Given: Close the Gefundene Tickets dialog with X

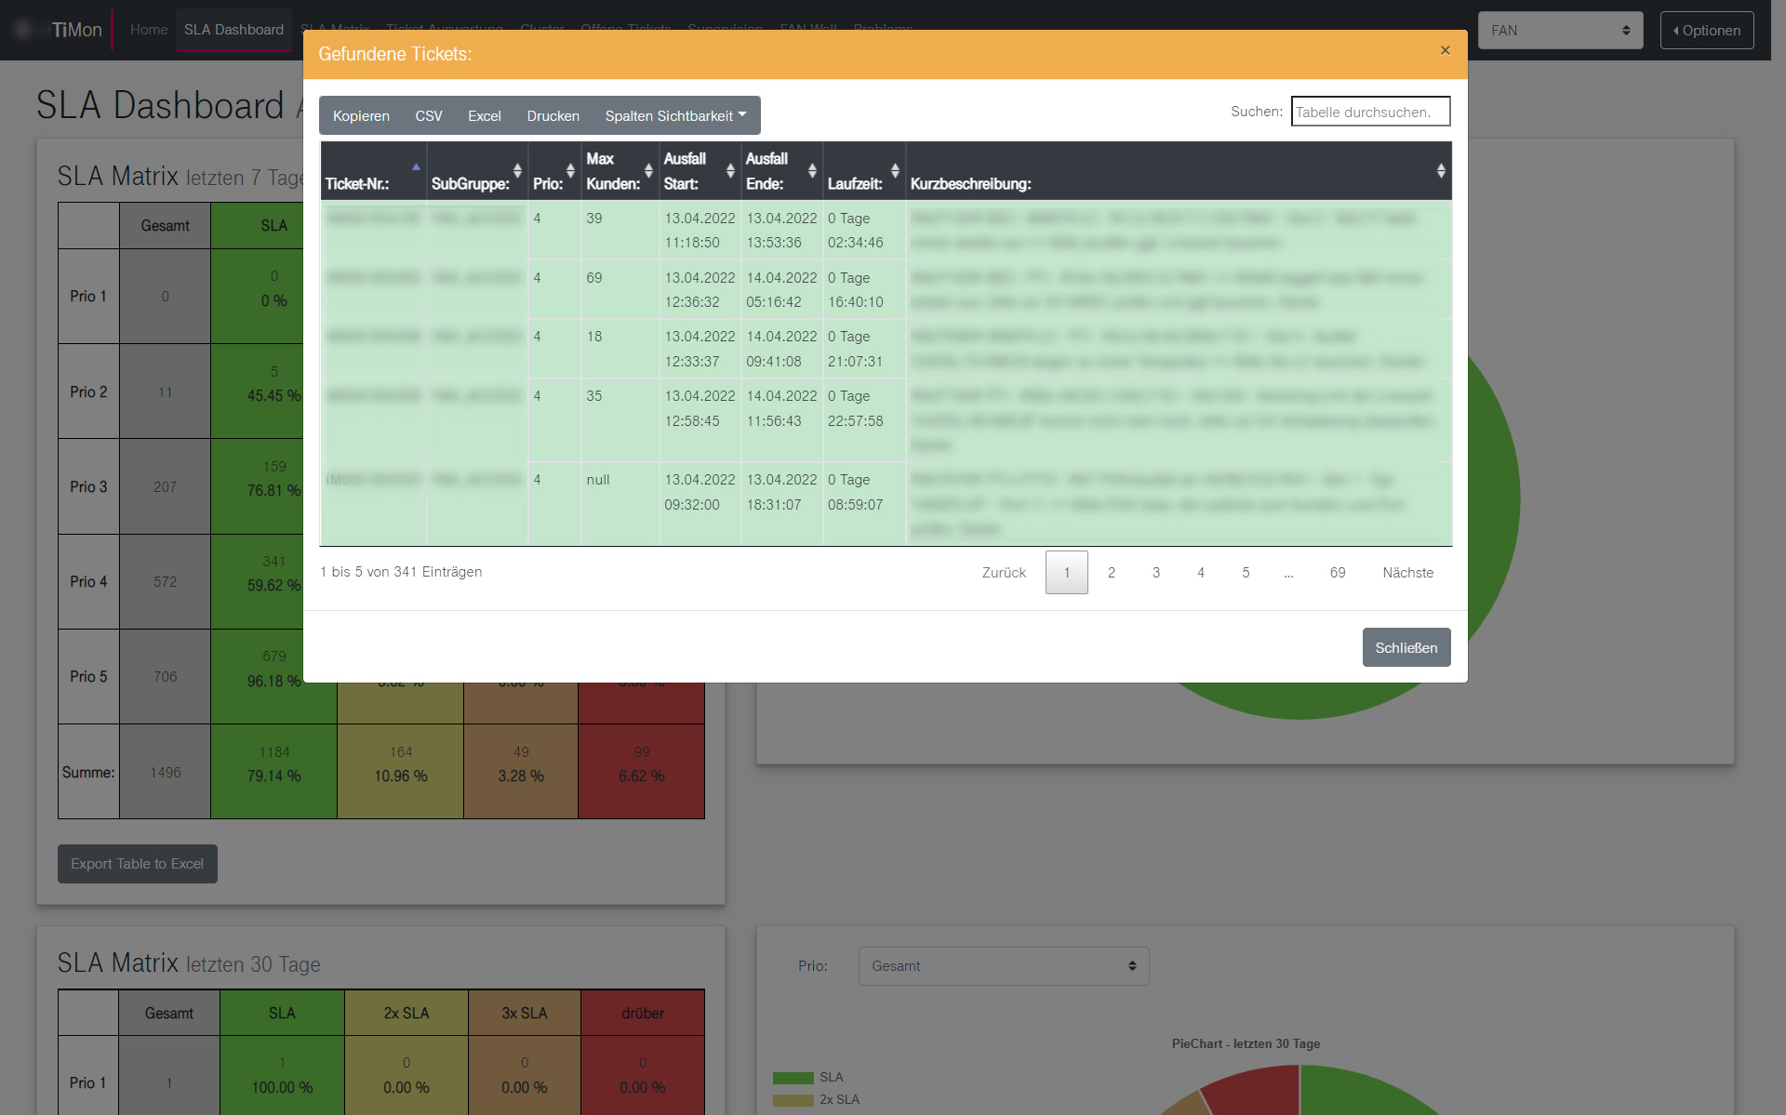Looking at the screenshot, I should (1445, 50).
